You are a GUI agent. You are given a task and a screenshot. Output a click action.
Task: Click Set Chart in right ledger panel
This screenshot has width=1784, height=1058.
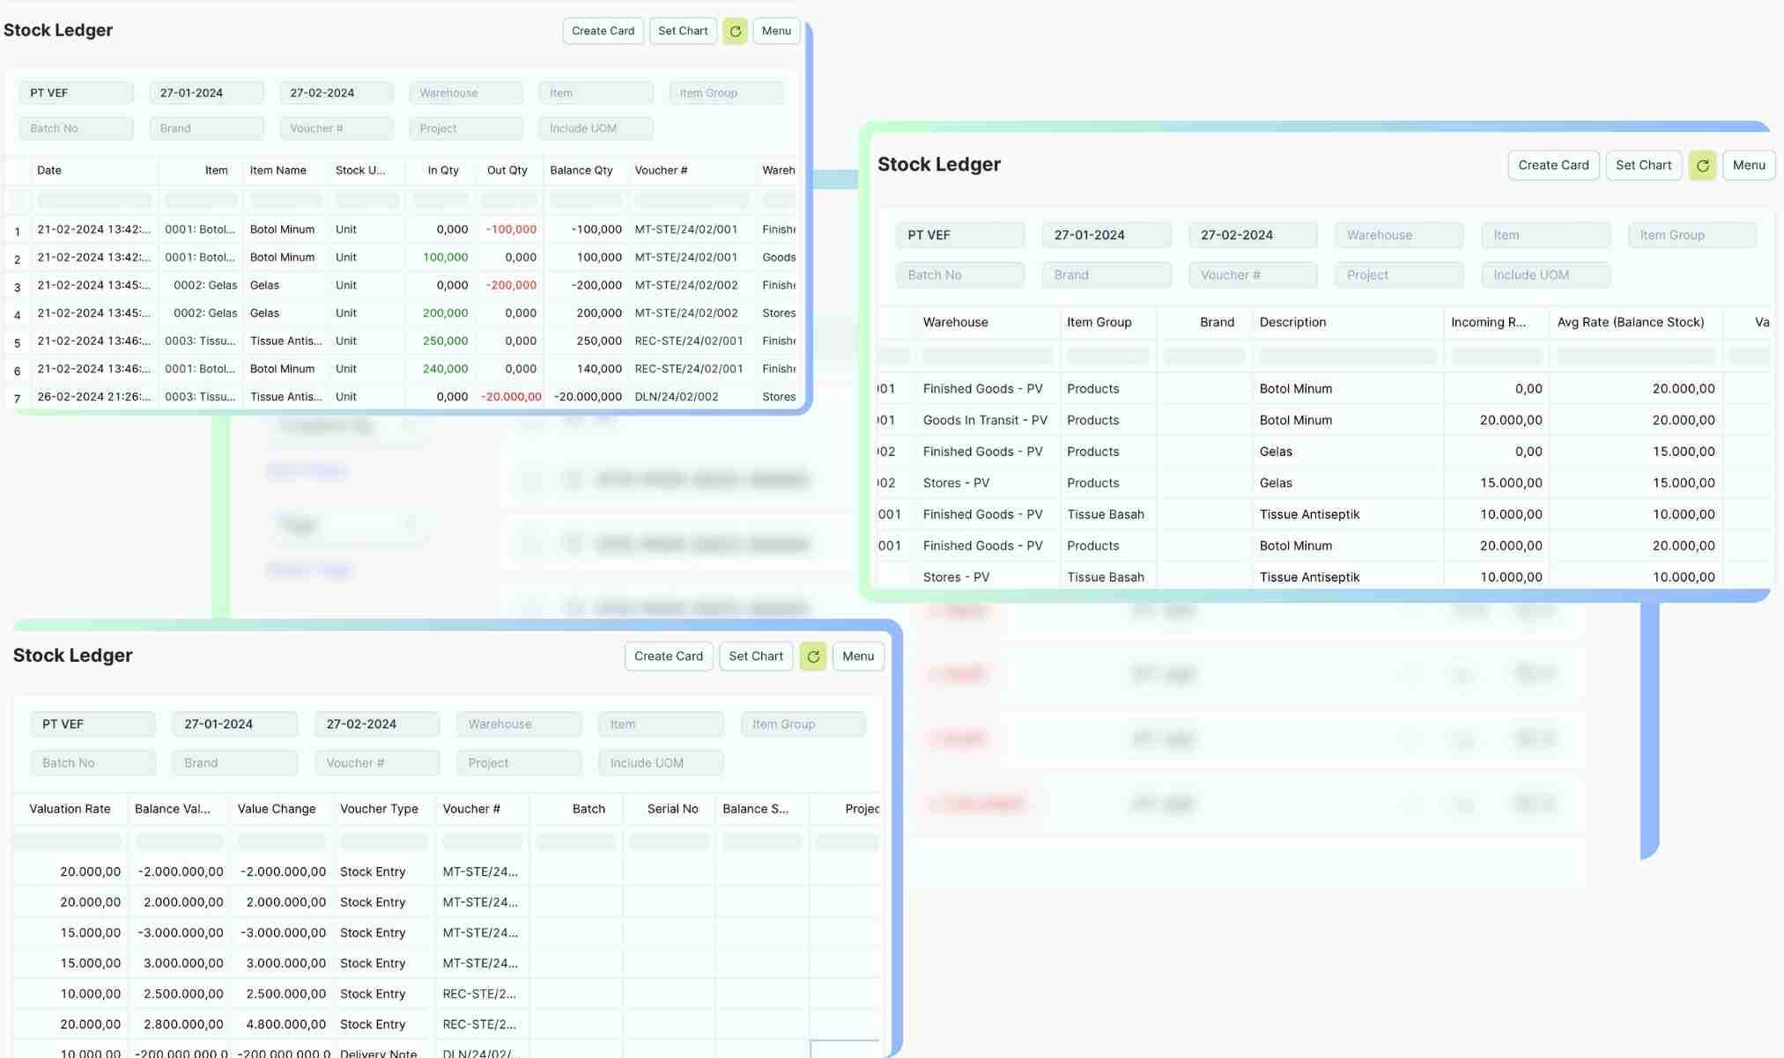[1643, 165]
